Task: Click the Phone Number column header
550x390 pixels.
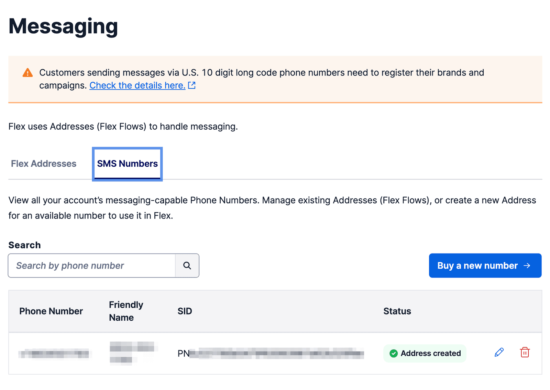Action: pyautogui.click(x=51, y=311)
